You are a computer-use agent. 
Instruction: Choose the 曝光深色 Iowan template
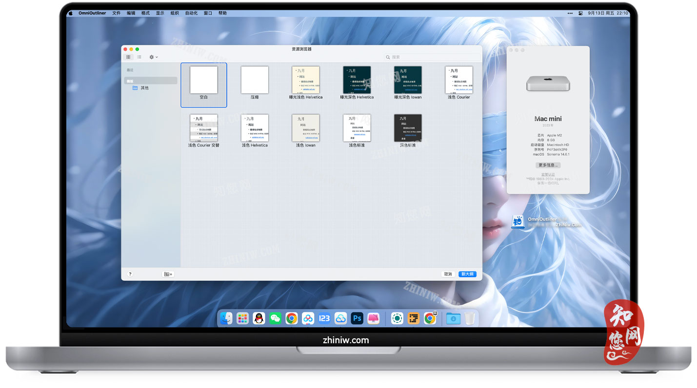[x=408, y=80]
